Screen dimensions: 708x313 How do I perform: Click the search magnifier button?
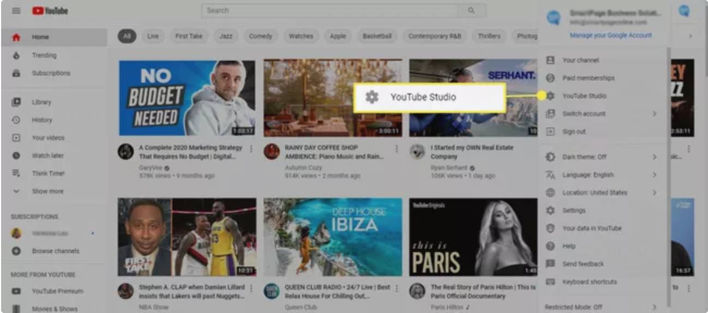point(471,11)
